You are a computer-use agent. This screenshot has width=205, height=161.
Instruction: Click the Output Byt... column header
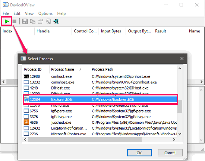(139, 31)
